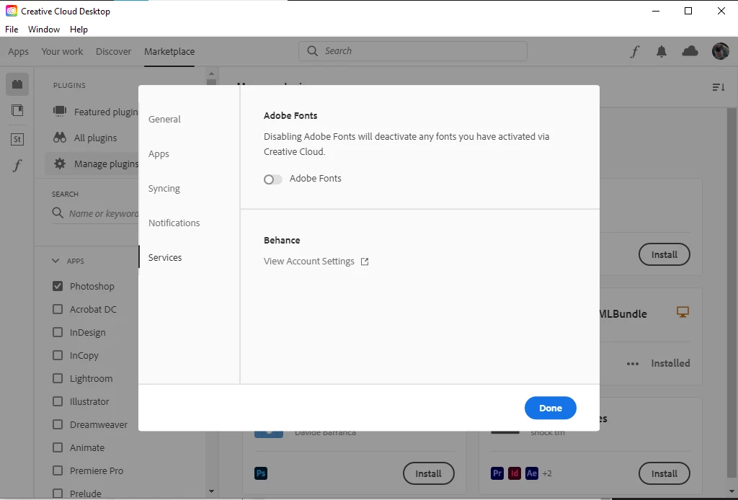Screen dimensions: 738x500
Task: Click desktop monitor icon on MLBundle card
Action: pyautogui.click(x=683, y=312)
